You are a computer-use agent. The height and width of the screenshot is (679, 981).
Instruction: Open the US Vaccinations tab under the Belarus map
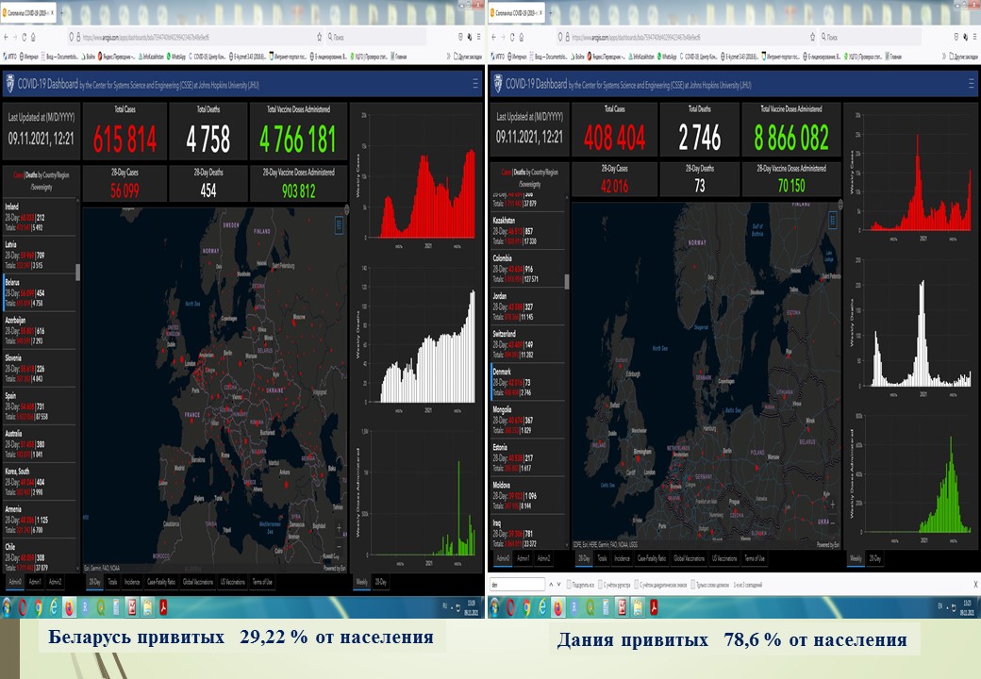[232, 582]
